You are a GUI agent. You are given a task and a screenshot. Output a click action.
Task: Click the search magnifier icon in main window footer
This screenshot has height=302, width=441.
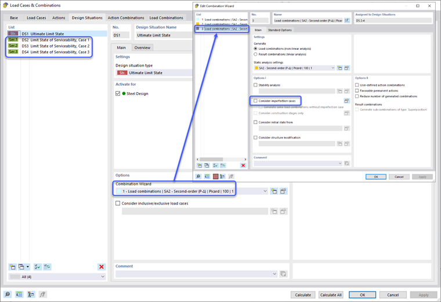[8, 294]
